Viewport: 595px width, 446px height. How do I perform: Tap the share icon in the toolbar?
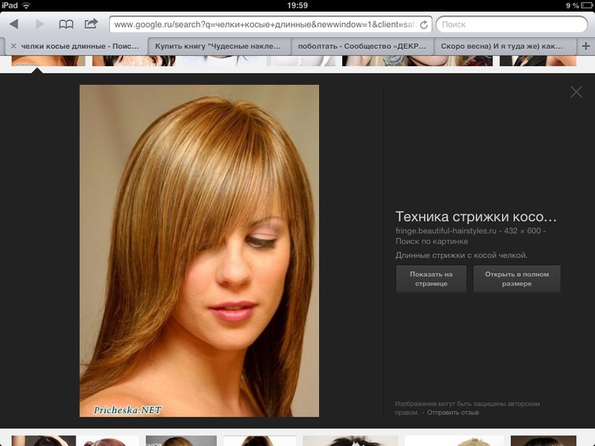pos(91,24)
